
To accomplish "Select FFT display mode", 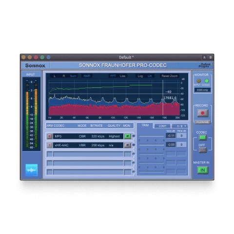I will [x=113, y=76].
